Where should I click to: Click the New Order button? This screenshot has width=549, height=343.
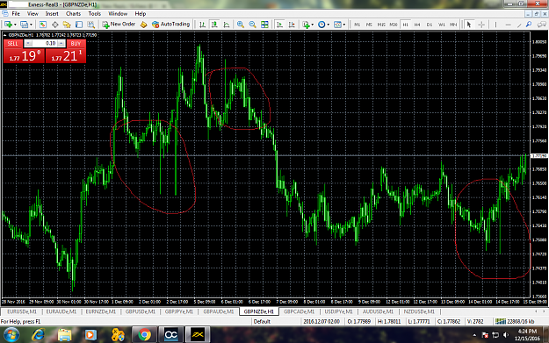(x=119, y=25)
